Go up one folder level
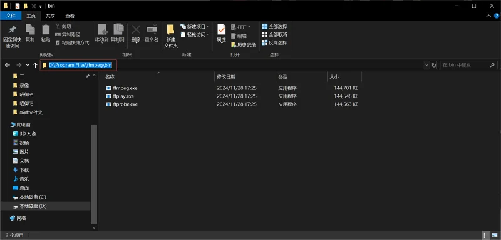The height and width of the screenshot is (240, 501). point(35,65)
